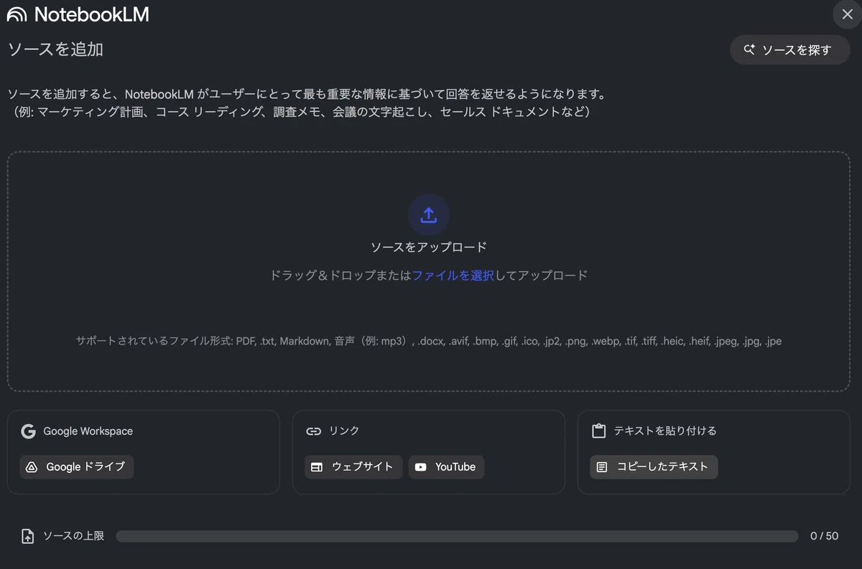Click the Google Workspace label

88,431
